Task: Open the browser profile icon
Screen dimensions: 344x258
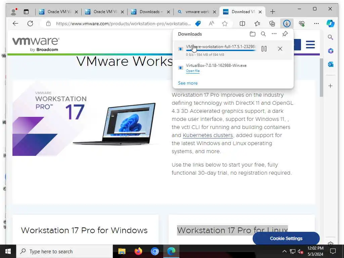Action: coord(14,12)
